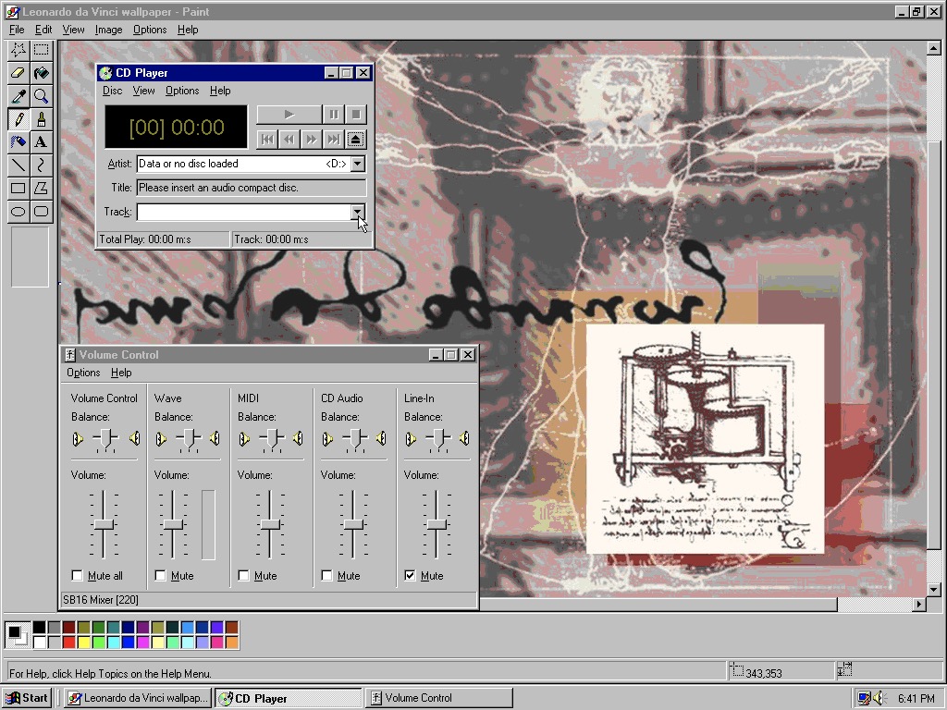Click the CD Audio balance slider
This screenshot has height=710, width=947.
pos(355,439)
